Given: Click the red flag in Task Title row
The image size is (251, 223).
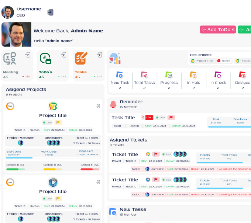Looking at the screenshot, I should point(171,118).
